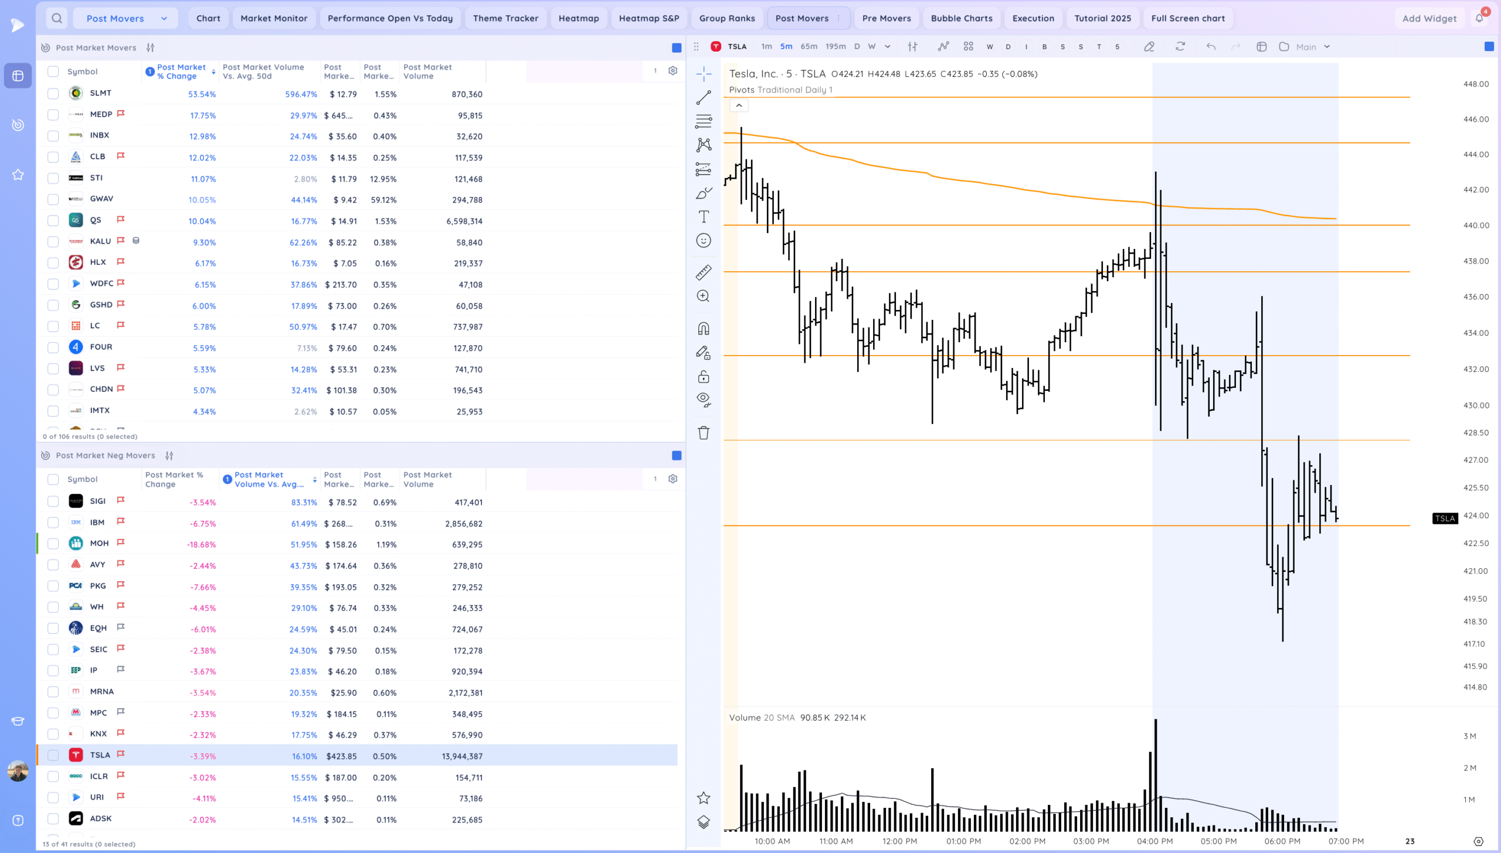Image resolution: width=1501 pixels, height=853 pixels.
Task: Collapse the Pivots indicator legend chevron
Action: coord(739,105)
